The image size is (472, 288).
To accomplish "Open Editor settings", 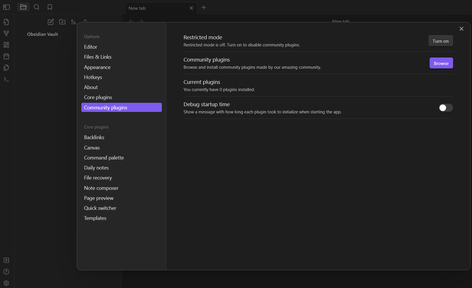I will [121, 47].
